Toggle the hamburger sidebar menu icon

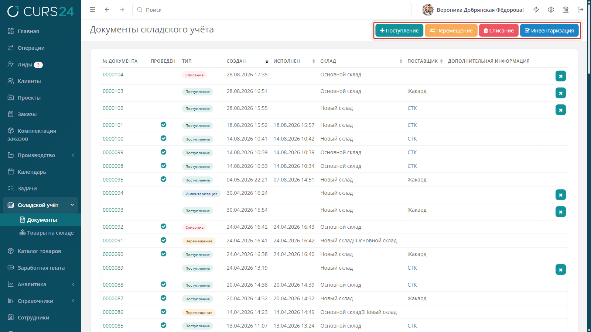click(x=92, y=10)
